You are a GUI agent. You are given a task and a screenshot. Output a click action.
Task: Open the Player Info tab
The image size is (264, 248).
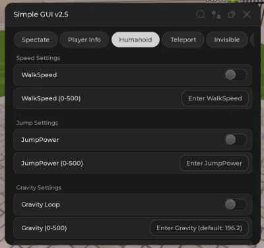(84, 40)
